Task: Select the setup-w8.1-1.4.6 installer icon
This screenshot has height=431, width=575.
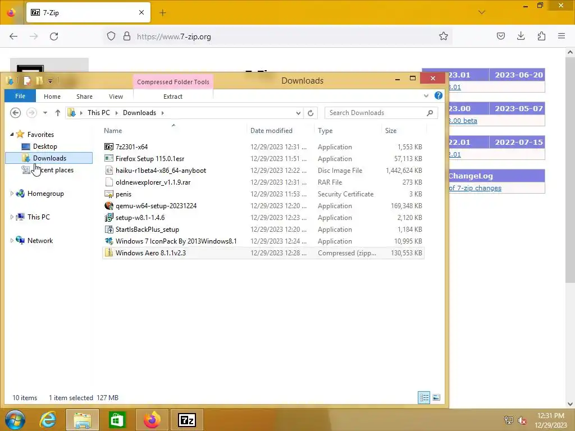Action: [108, 218]
